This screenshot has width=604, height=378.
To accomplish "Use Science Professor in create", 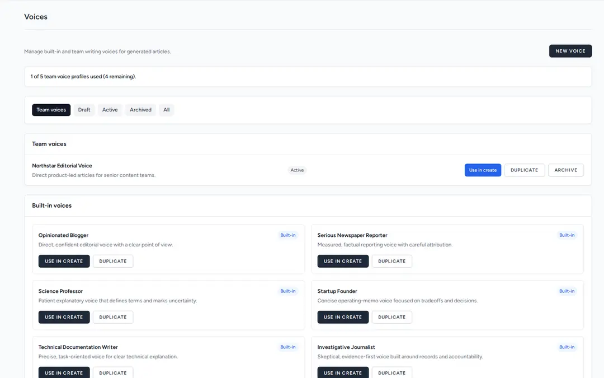I will 64,317.
